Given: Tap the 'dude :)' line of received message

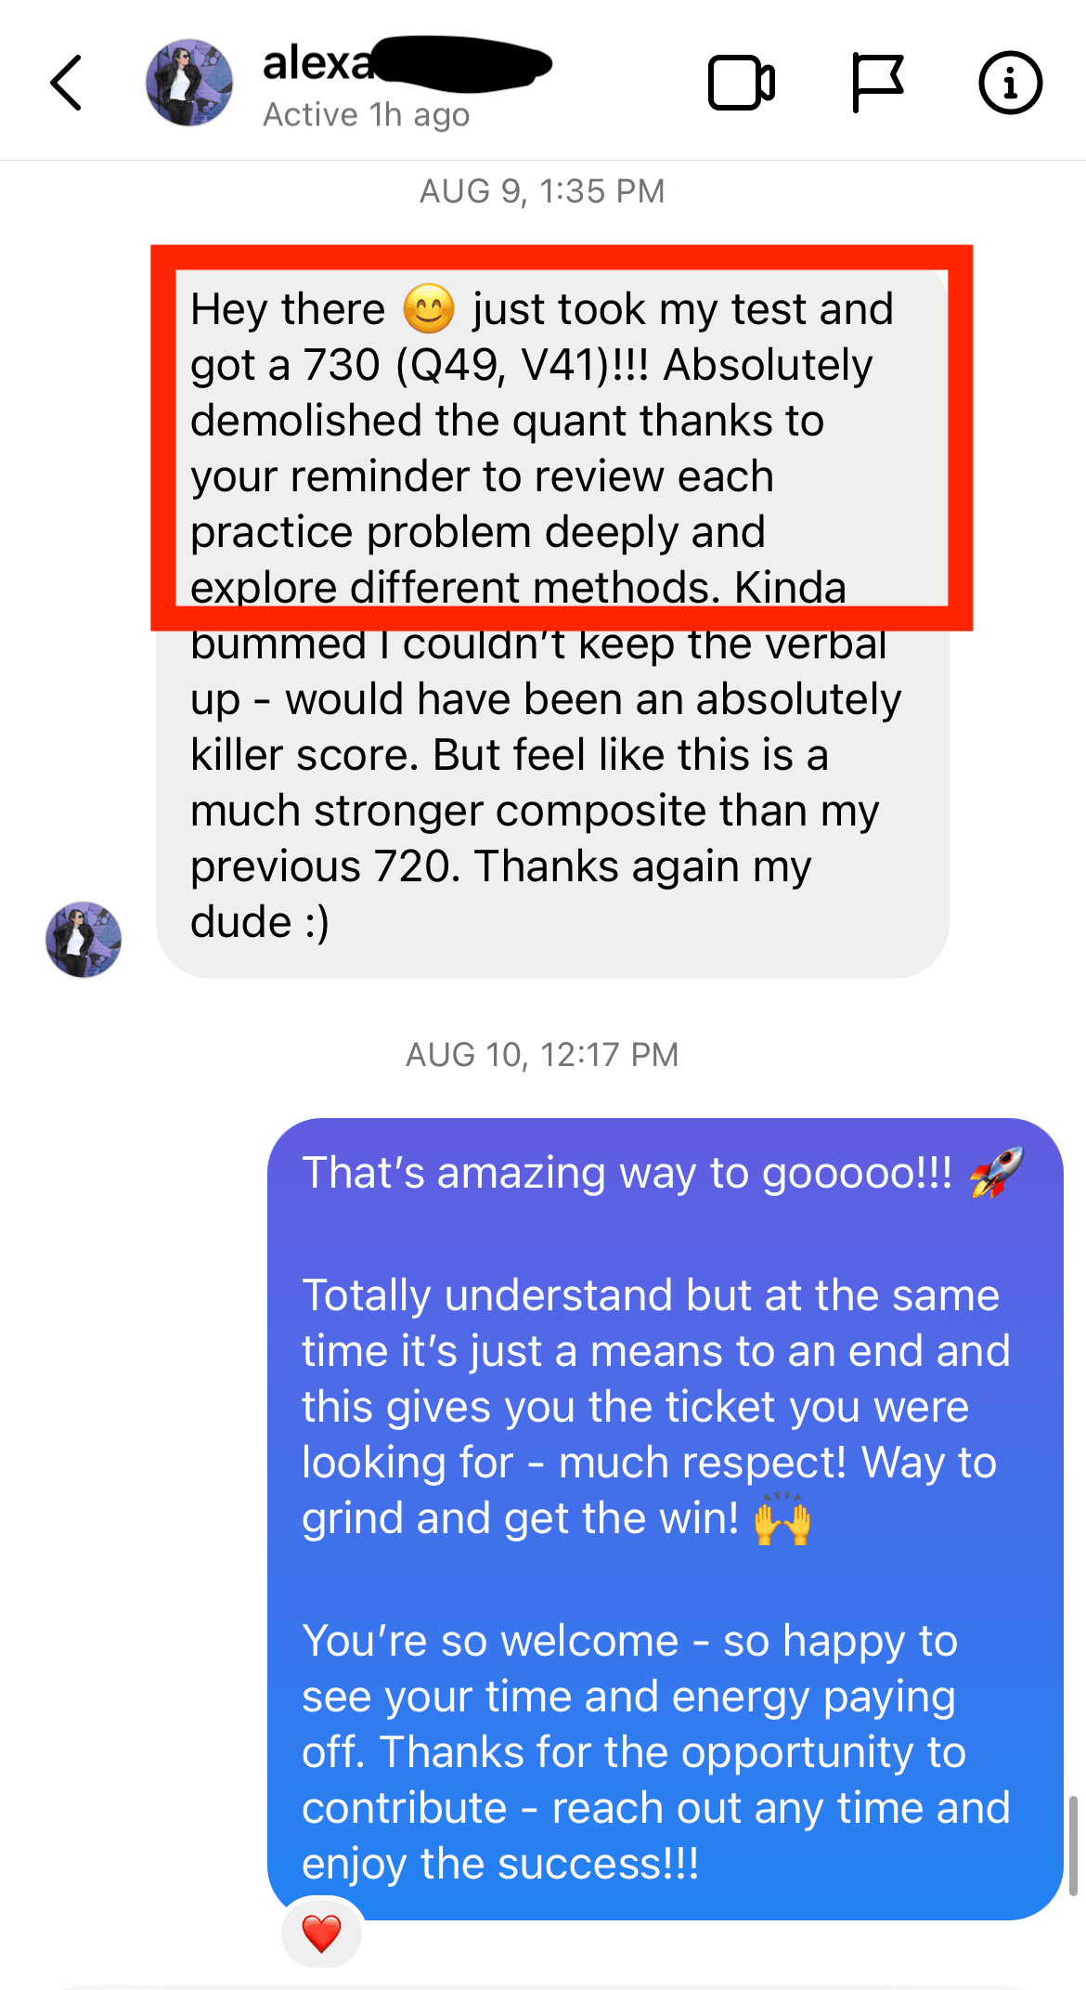Looking at the screenshot, I should 260,922.
